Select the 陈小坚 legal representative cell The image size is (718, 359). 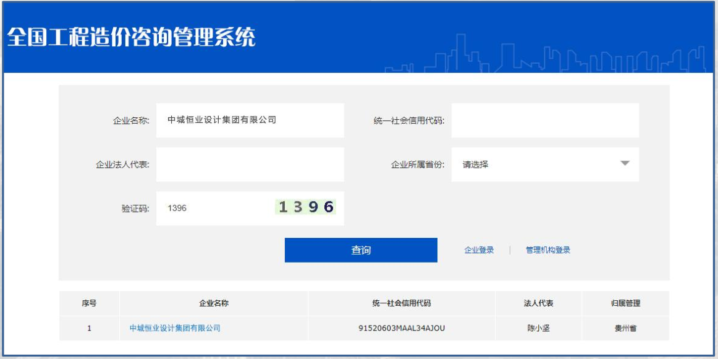point(539,328)
